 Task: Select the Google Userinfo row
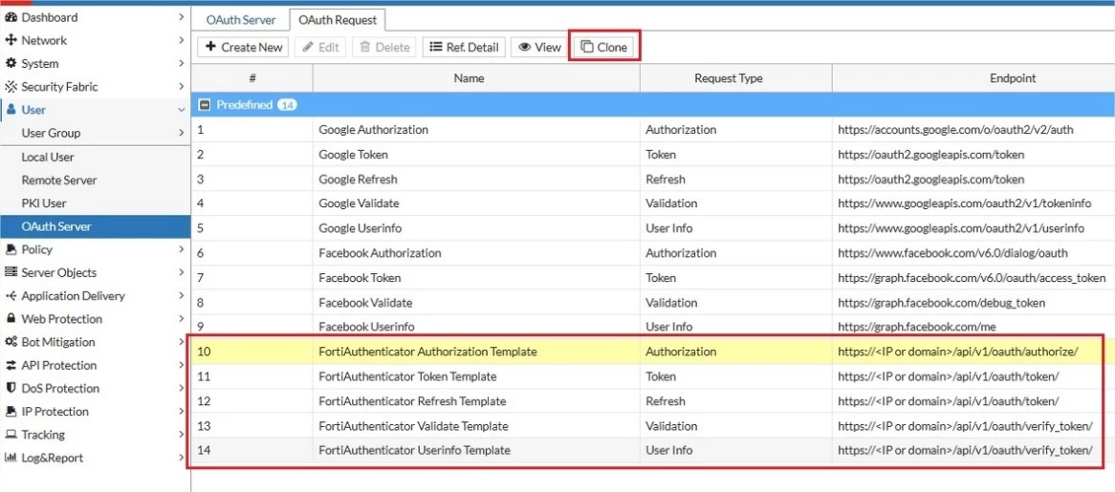click(x=653, y=228)
